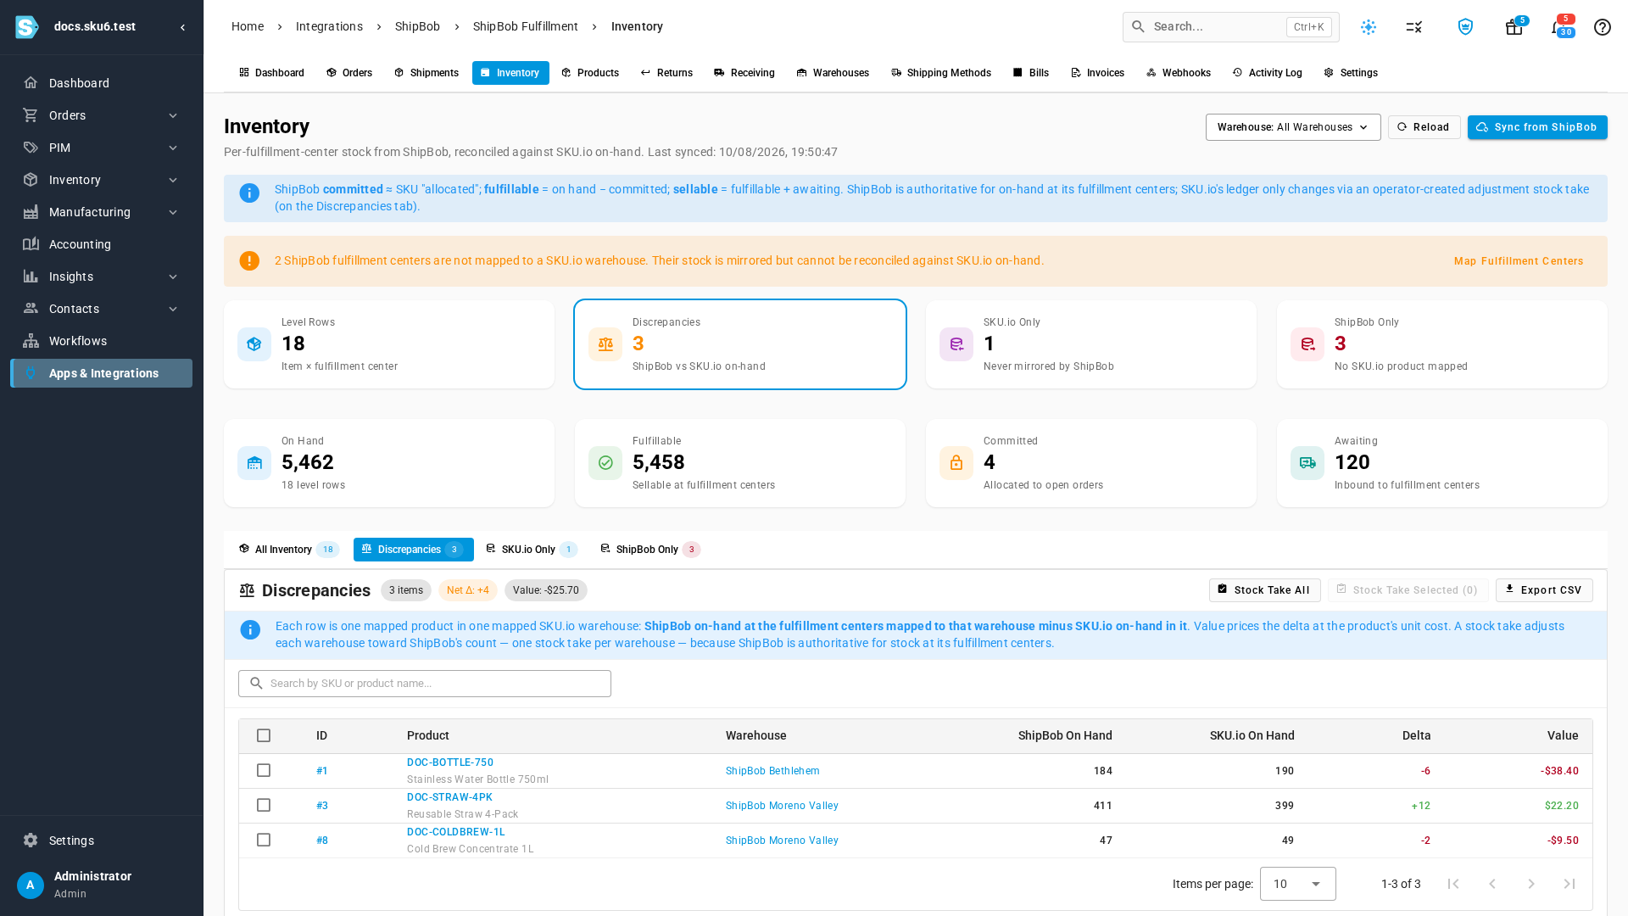Select the All Inventory sub-tab
Image resolution: width=1628 pixels, height=916 pixels.
coord(288,550)
